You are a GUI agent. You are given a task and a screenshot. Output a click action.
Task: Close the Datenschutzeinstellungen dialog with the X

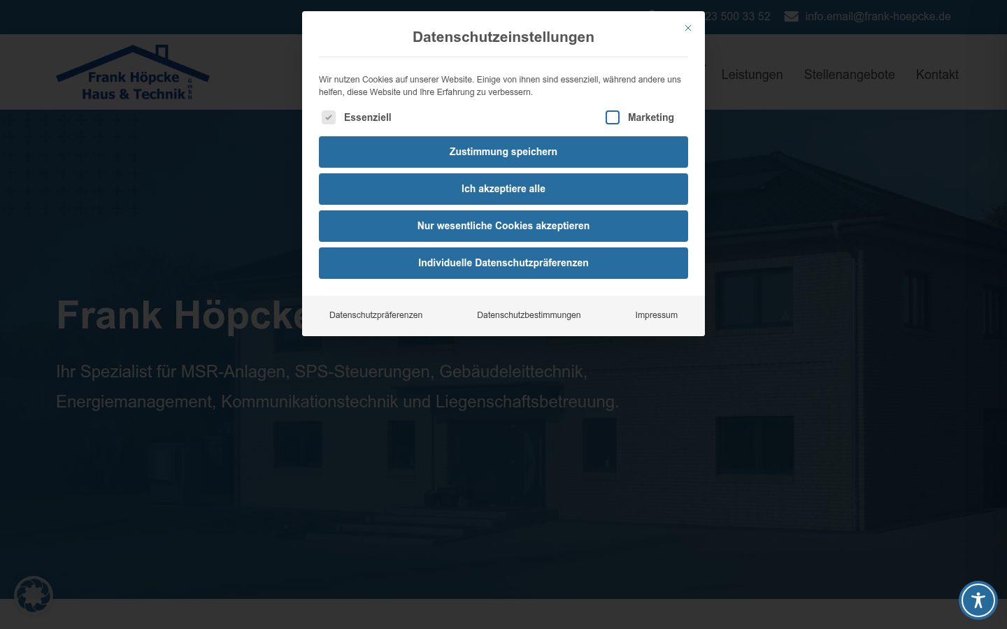coord(688,28)
